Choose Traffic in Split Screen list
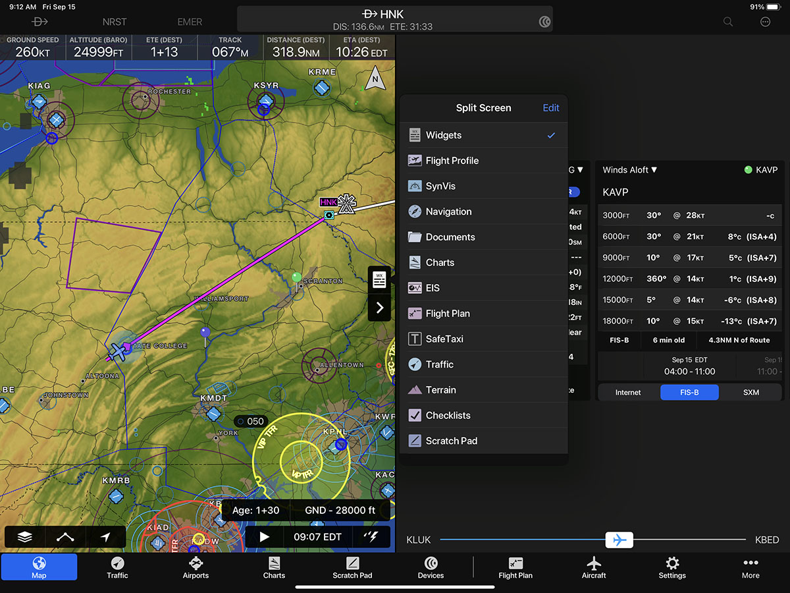Image resolution: width=790 pixels, height=593 pixels. click(483, 364)
